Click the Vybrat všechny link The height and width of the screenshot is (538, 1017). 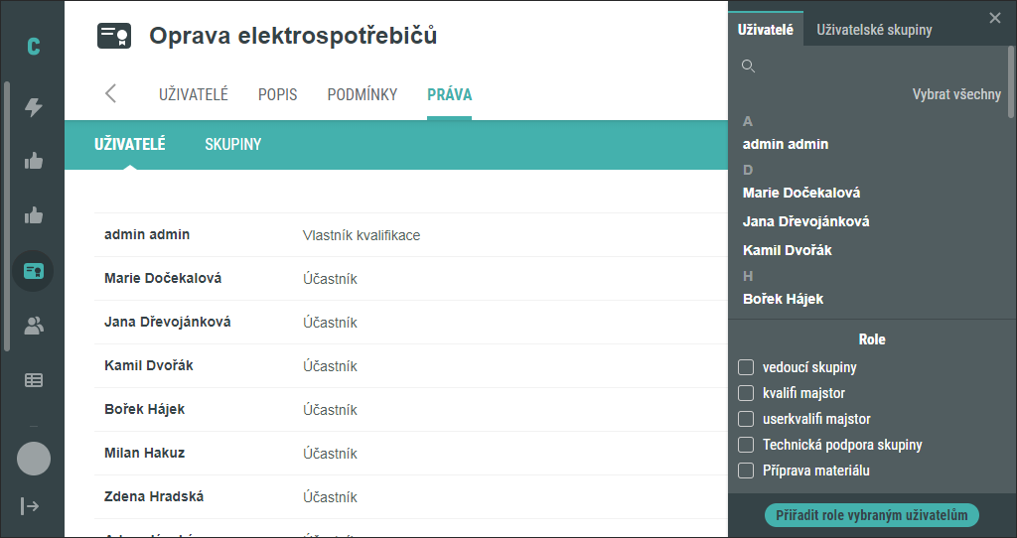click(x=956, y=94)
